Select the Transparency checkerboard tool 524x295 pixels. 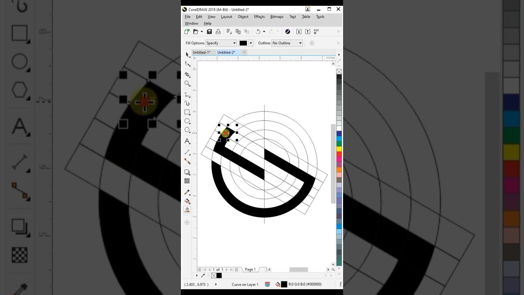(187, 181)
